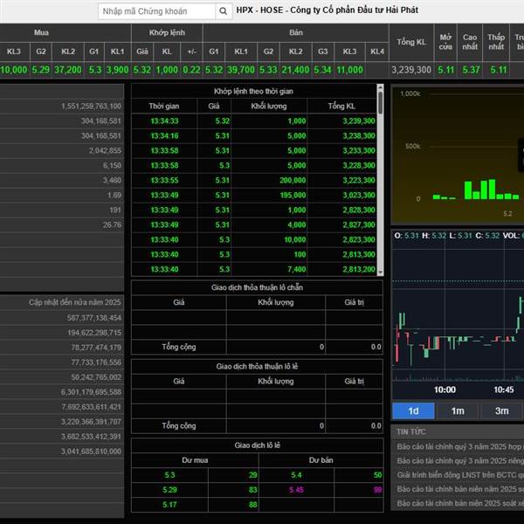
Task: Switch the chart to the 1m timeframe
Action: click(458, 410)
